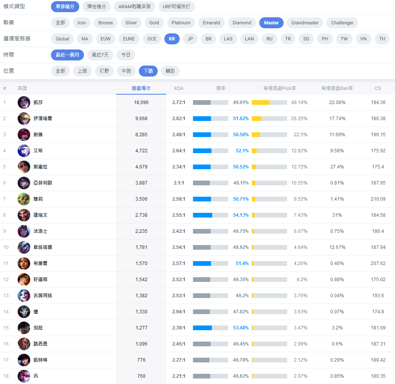Image resolution: width=395 pixels, height=384 pixels.
Task: Click the 凱特琳 champion avatar
Action: 24,360
